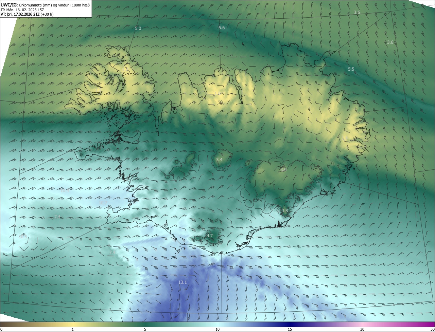Click the 10.4 value on the map

pos(65,191)
